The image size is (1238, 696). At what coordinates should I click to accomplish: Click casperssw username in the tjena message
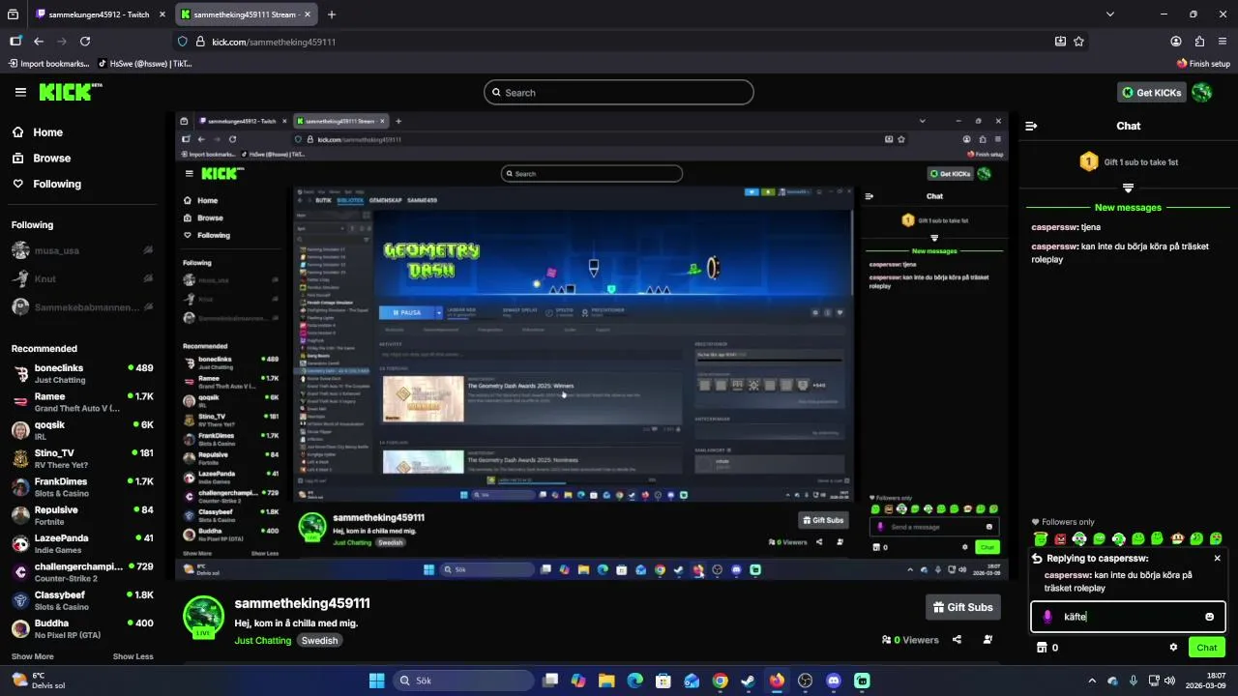point(1054,227)
